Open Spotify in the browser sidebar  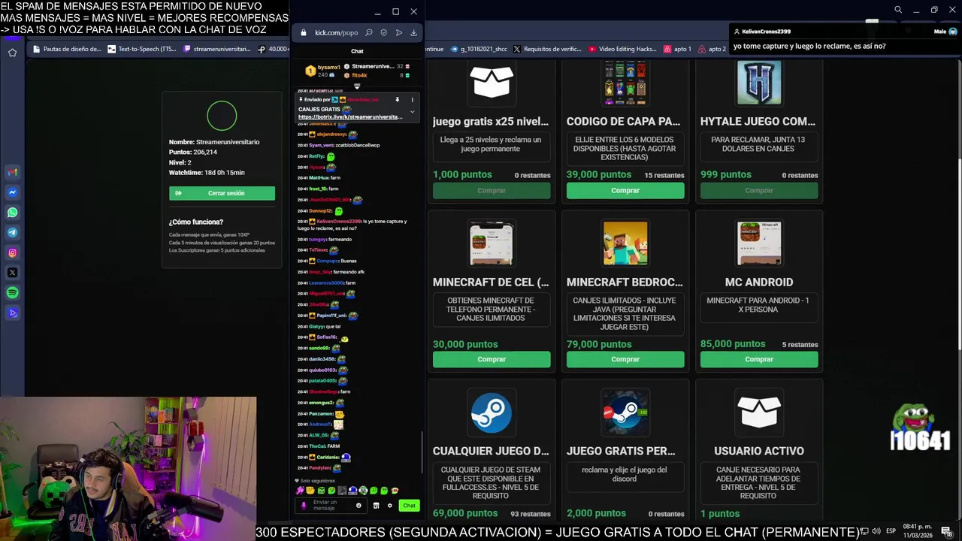(x=12, y=293)
